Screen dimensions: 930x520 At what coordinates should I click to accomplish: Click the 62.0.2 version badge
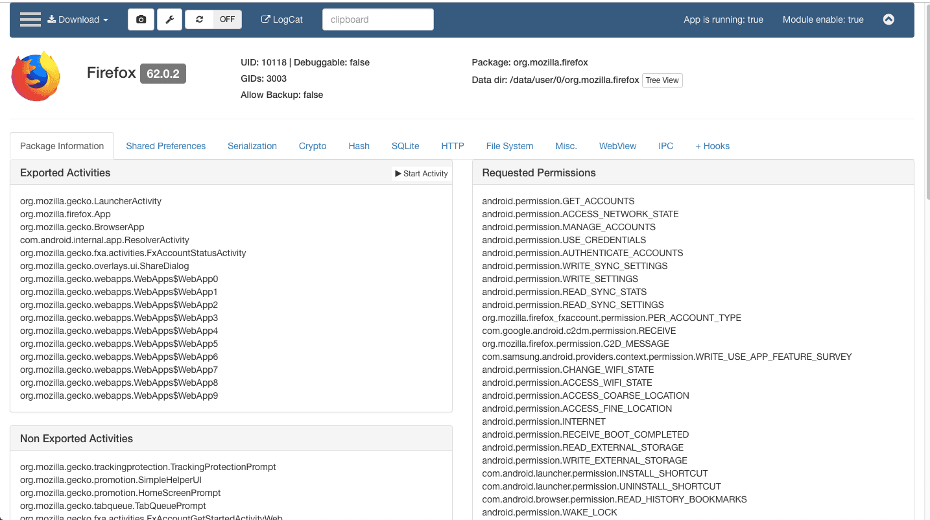[x=163, y=73]
